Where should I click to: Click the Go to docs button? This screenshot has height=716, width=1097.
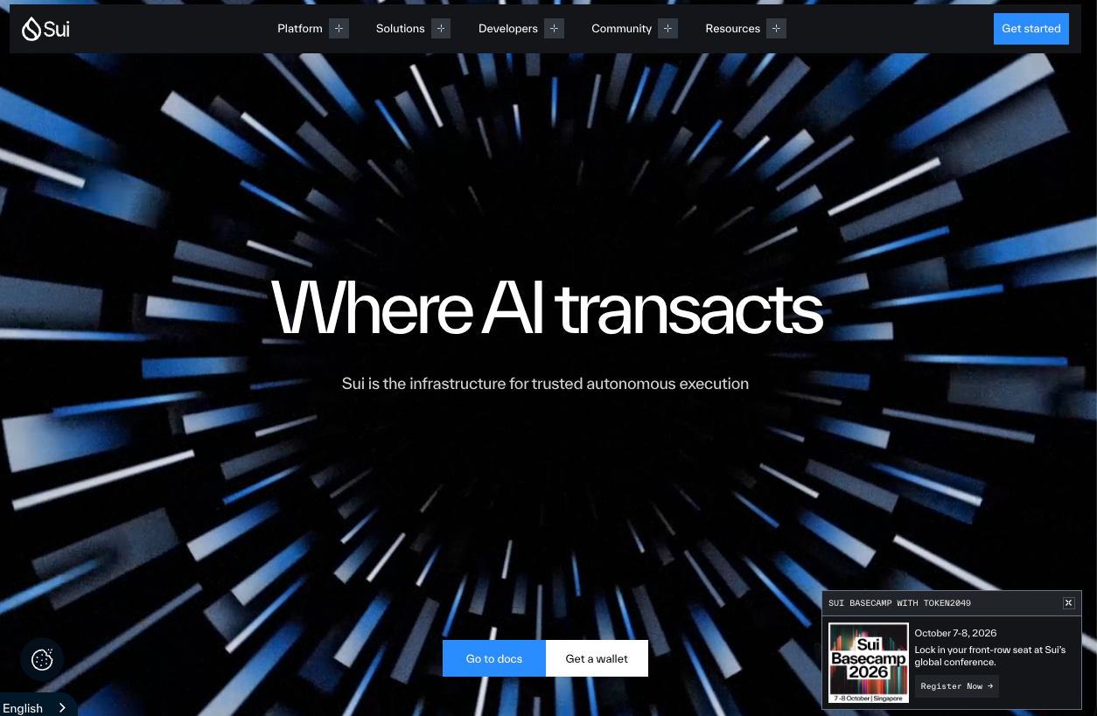point(494,658)
